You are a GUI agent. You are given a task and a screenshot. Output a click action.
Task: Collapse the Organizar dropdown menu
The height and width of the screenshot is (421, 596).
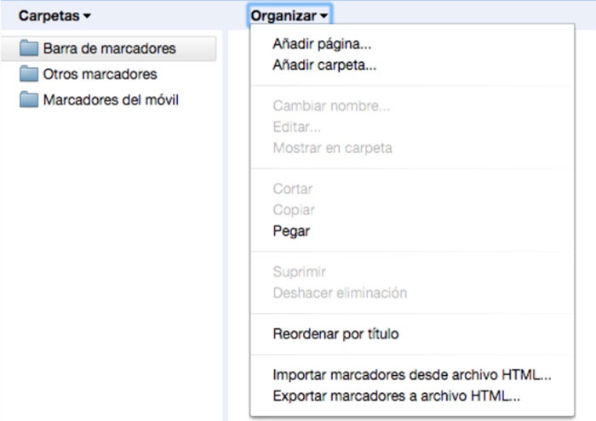coord(289,15)
